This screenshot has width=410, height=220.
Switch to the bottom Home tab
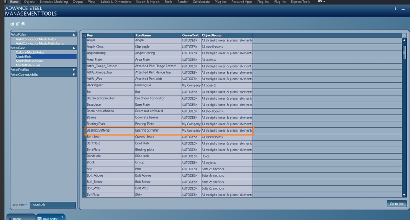[21, 218]
